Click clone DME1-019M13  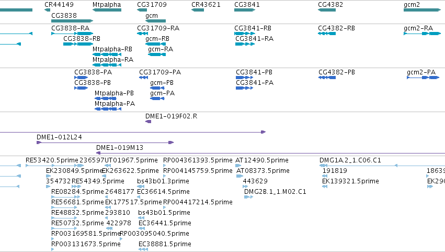(x=119, y=148)
